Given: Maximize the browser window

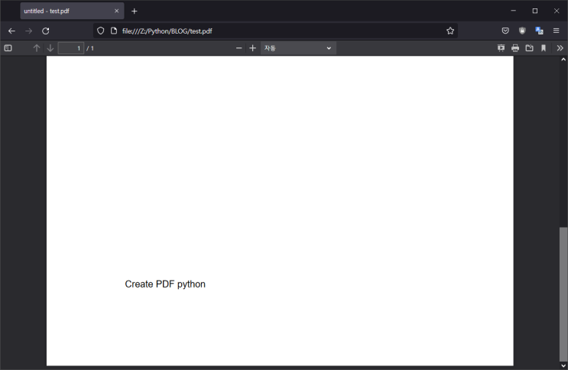Looking at the screenshot, I should click(535, 11).
